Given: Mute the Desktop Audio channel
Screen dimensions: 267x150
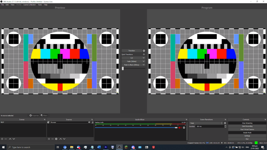Looking at the screenshot, I should point(180,128).
